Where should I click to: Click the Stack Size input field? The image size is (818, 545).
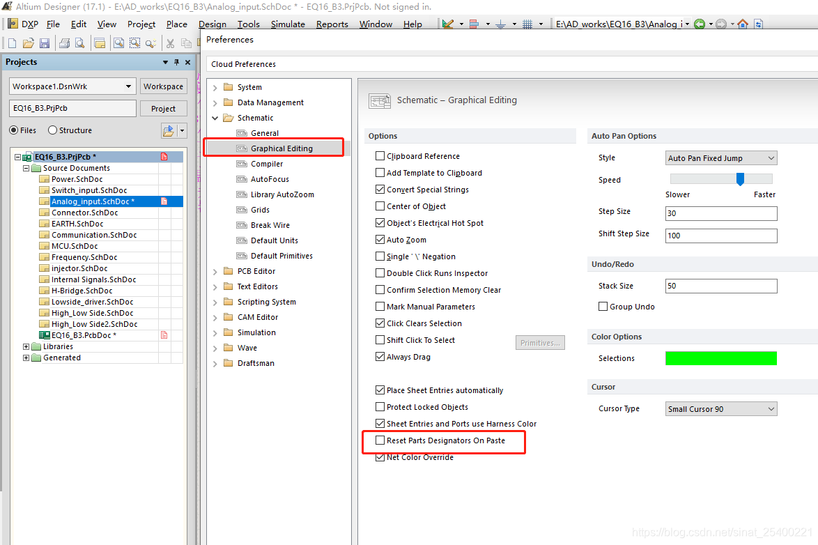tap(721, 286)
